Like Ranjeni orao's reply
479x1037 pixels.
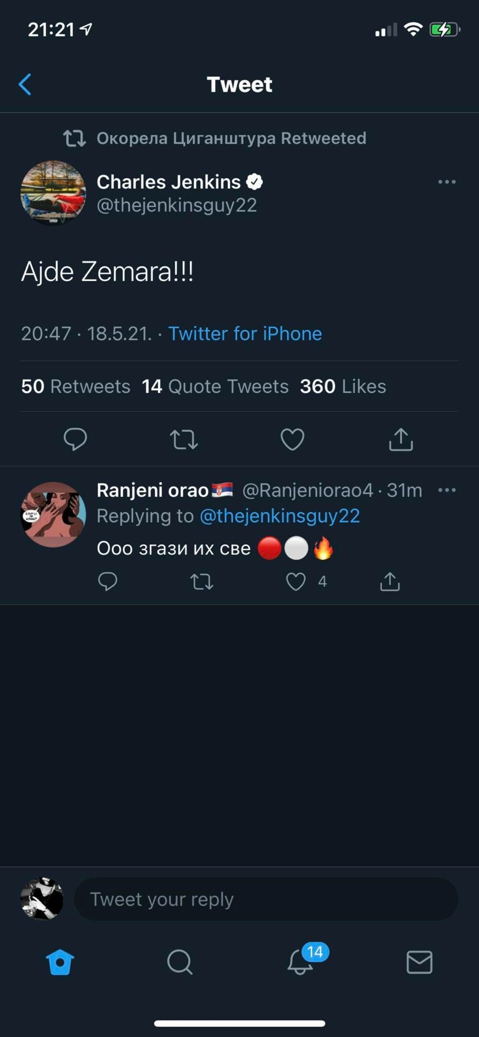click(x=296, y=581)
